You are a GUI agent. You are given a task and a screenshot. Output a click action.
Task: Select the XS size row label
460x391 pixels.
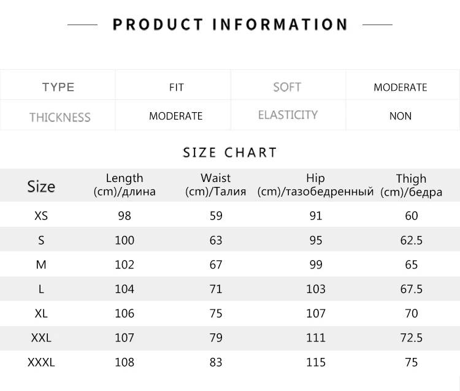(x=41, y=216)
